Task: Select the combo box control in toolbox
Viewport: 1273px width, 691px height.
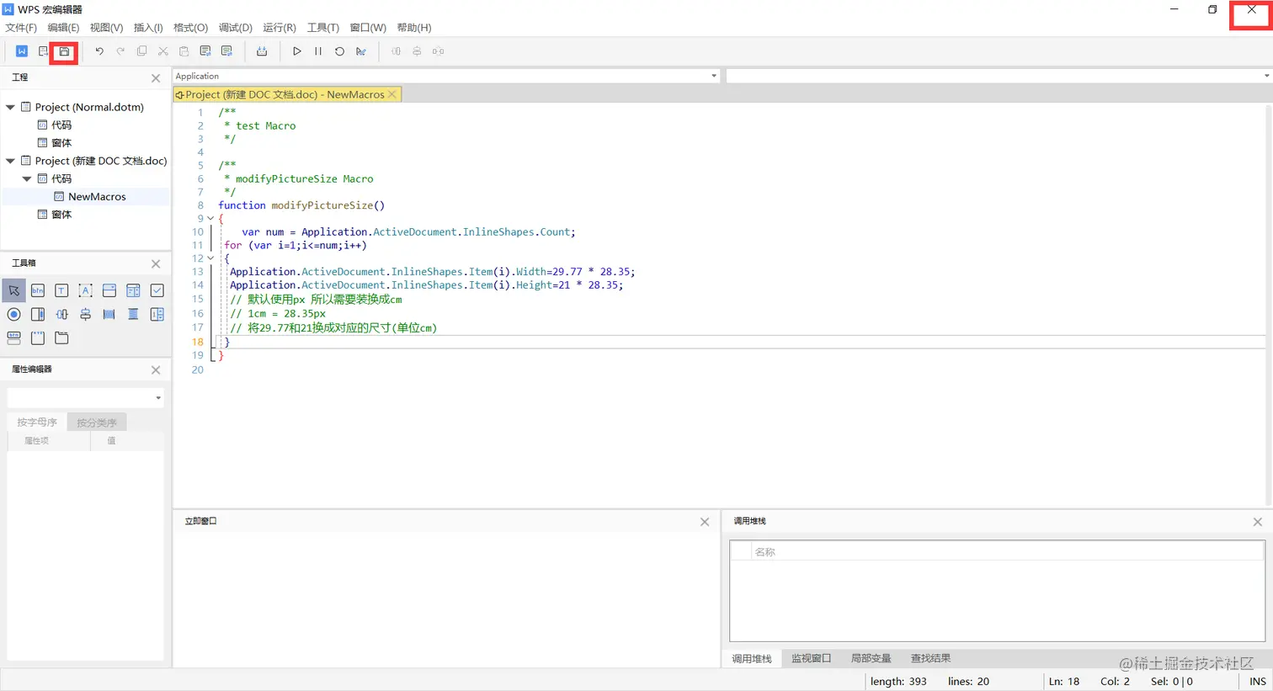Action: click(109, 290)
